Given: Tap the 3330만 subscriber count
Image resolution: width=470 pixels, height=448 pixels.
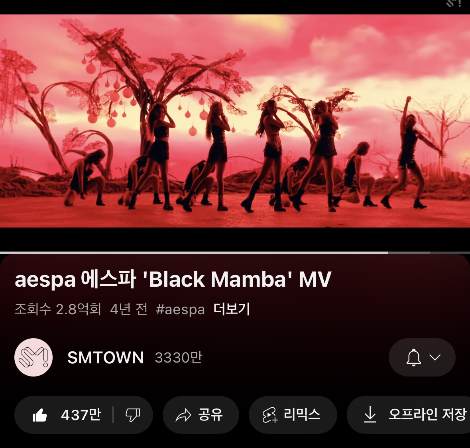Looking at the screenshot, I should coord(179,358).
